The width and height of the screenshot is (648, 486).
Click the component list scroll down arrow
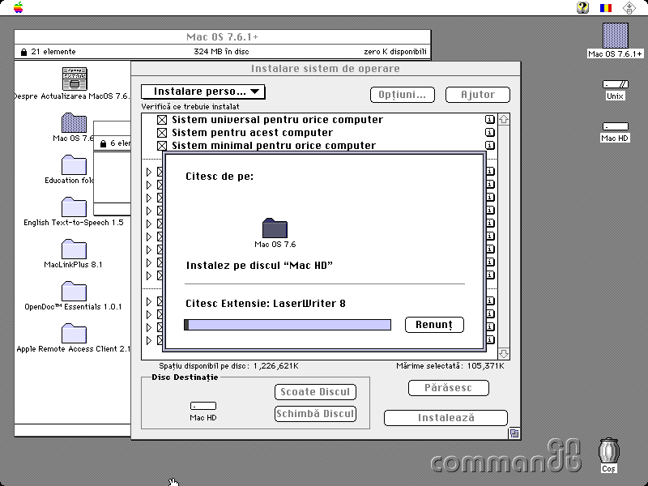pos(504,354)
